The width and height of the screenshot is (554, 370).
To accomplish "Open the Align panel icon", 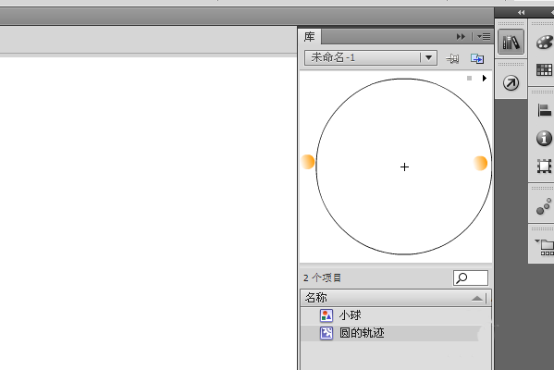I will [545, 110].
